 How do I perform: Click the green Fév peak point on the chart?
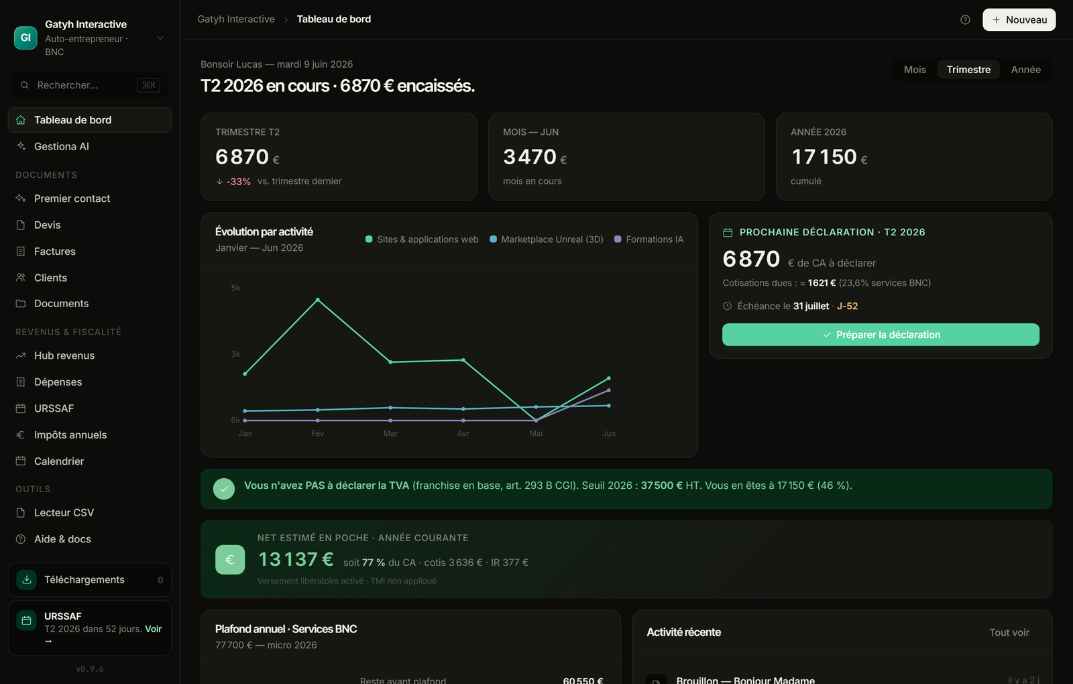click(x=318, y=300)
